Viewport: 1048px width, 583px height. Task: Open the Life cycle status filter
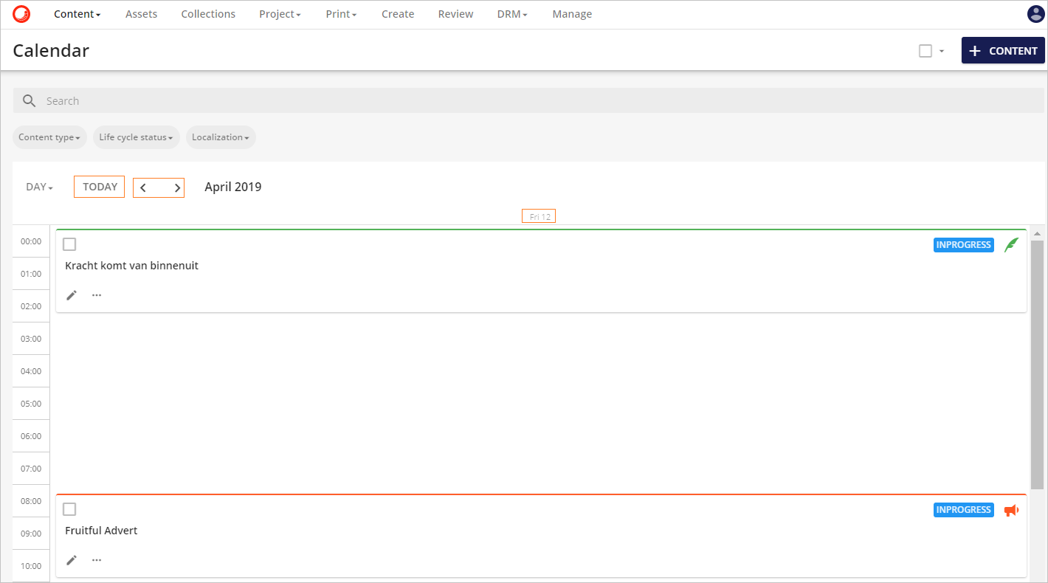pos(136,137)
